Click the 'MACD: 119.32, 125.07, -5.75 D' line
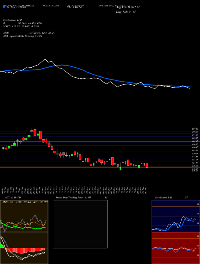Screen dimensions: 200x264 click(x=21, y=26)
